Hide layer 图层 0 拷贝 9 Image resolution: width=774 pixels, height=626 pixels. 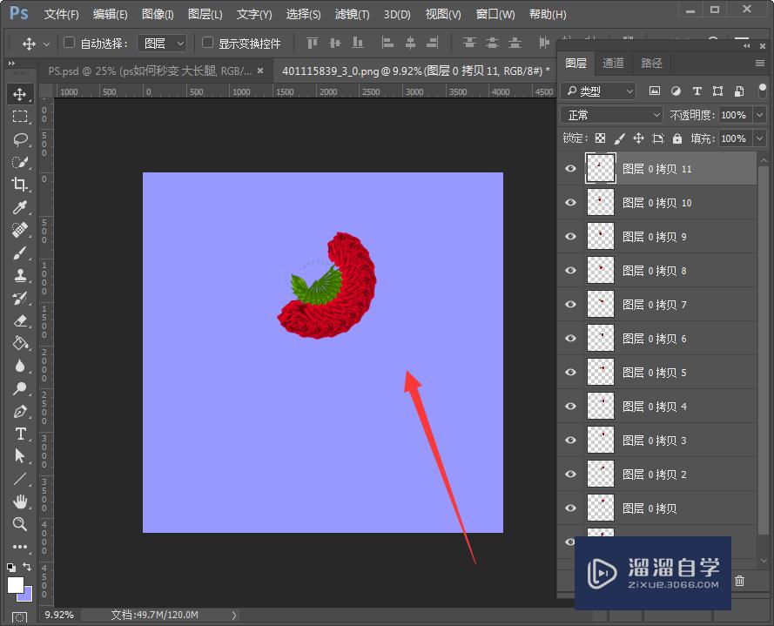coord(570,237)
